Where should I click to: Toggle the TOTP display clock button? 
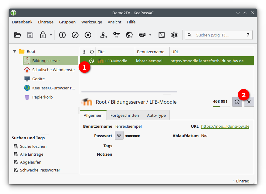tap(237, 102)
